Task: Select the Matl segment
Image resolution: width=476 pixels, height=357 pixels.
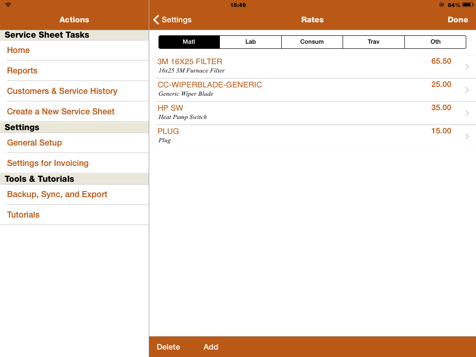Action: point(189,42)
